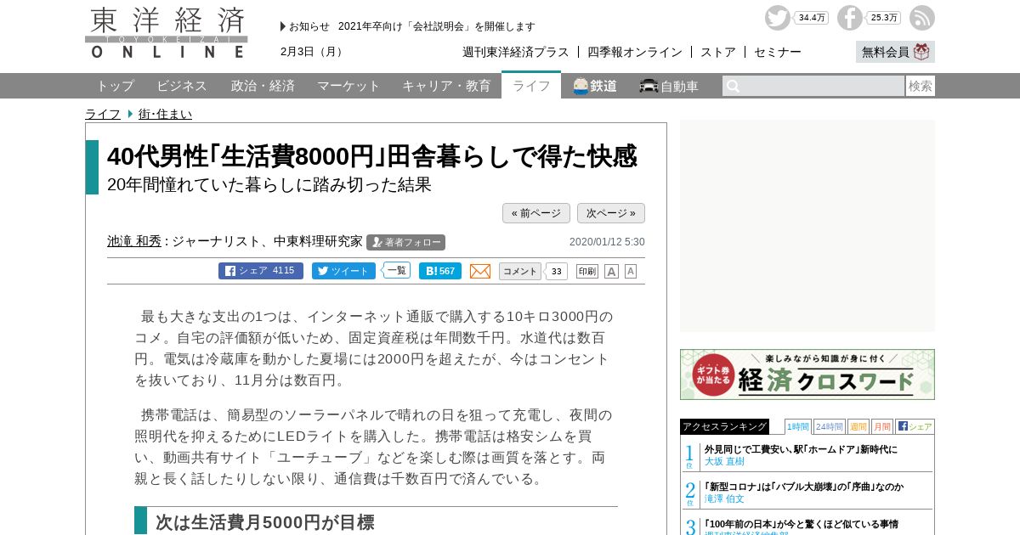
Task: Open 四季報オンライン link
Action: tap(635, 52)
